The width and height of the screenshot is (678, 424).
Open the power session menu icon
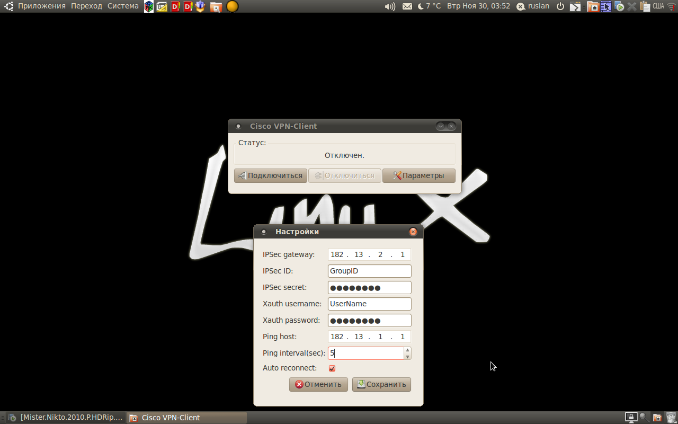coord(560,6)
